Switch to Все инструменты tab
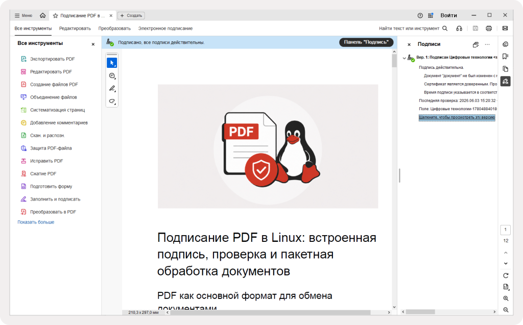The image size is (523, 325). pyautogui.click(x=33, y=29)
